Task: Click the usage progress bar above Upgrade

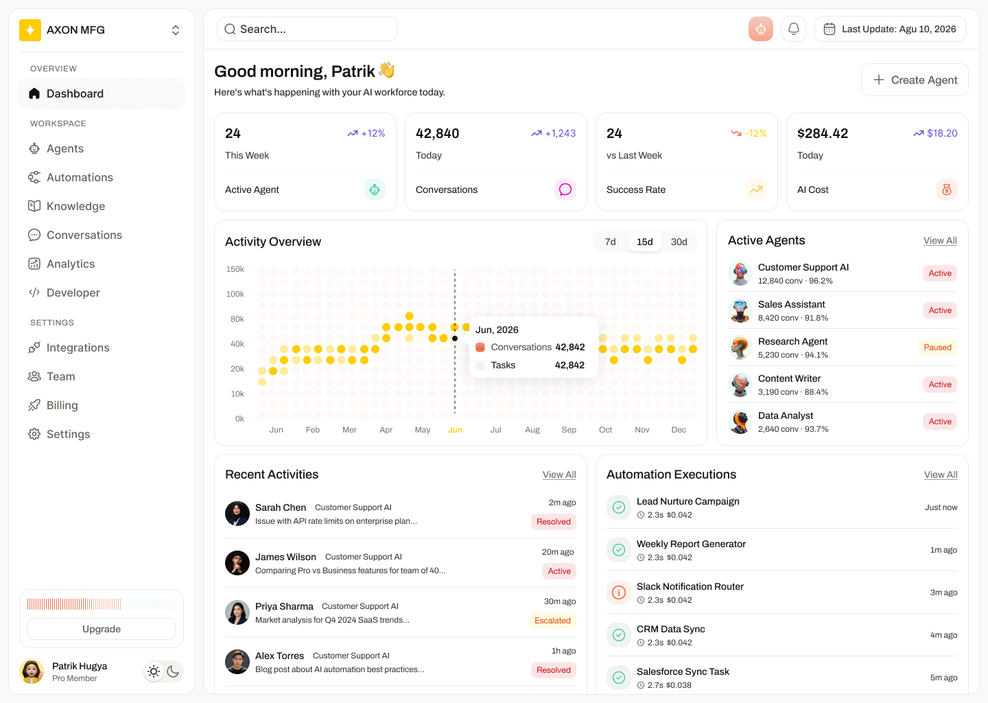Action: click(102, 604)
